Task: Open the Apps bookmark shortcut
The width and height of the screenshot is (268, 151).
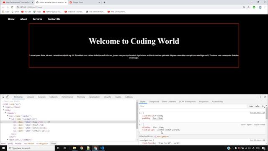Action: pyautogui.click(x=5, y=12)
